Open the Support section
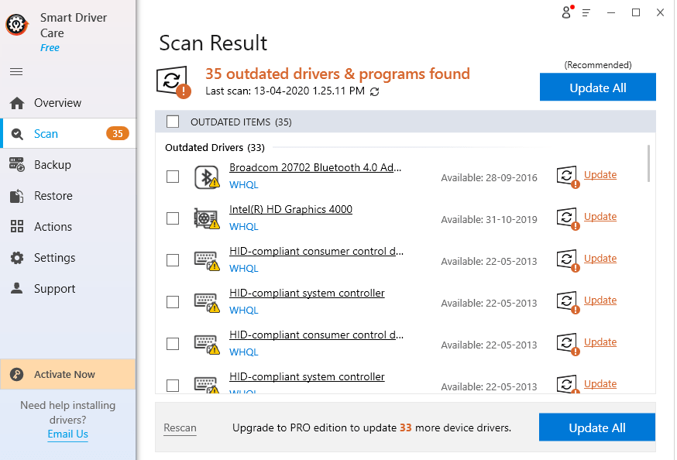Image resolution: width=677 pixels, height=460 pixels. pyautogui.click(x=68, y=289)
